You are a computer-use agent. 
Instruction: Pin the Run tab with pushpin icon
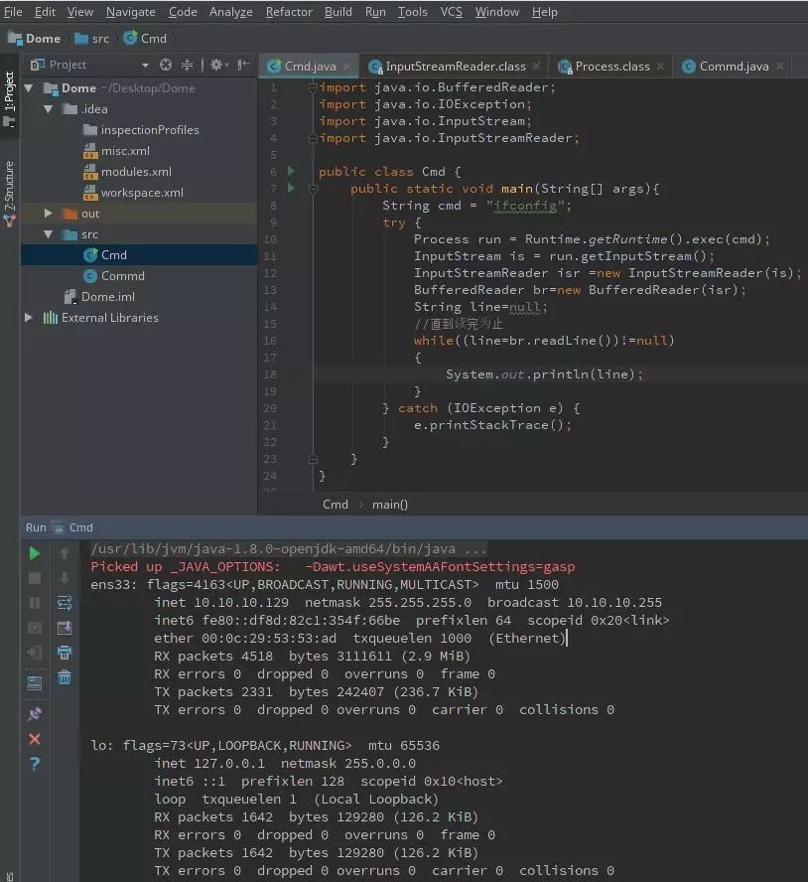[35, 714]
